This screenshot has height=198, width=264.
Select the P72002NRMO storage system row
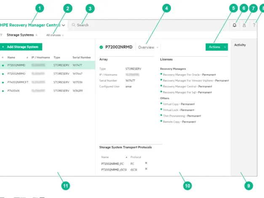[48, 74]
